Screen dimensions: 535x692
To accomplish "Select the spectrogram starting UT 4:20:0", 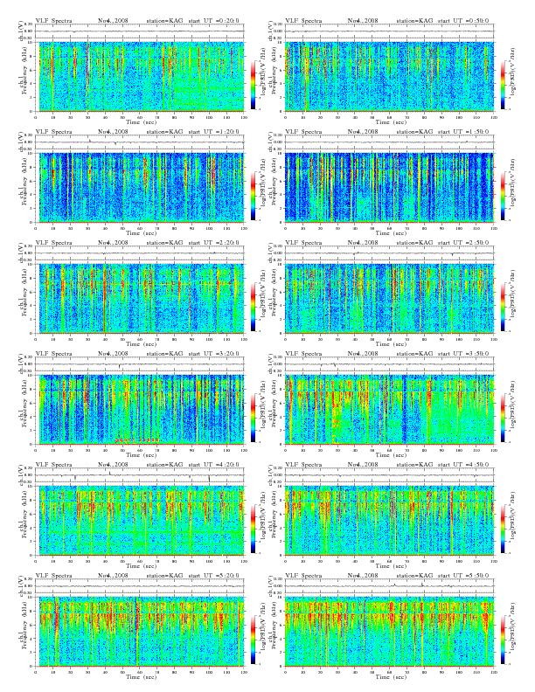I will [x=140, y=521].
